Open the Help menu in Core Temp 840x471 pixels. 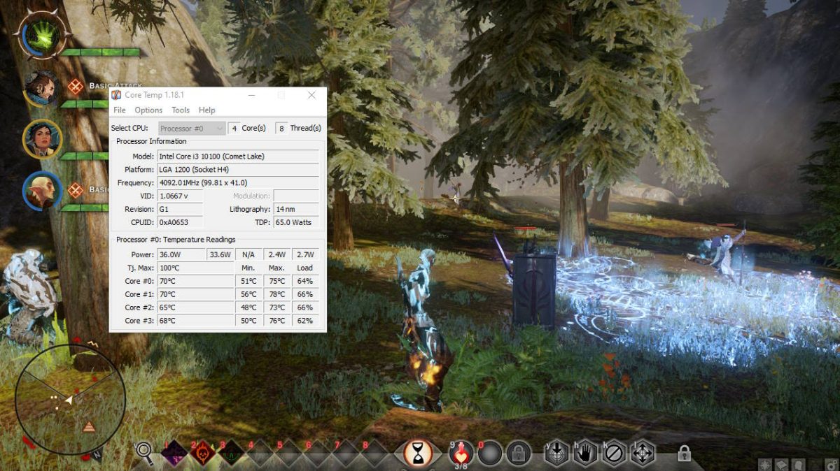point(207,110)
